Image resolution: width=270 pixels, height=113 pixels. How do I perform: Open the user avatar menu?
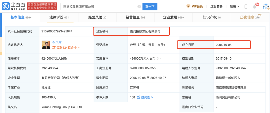tap(266, 6)
